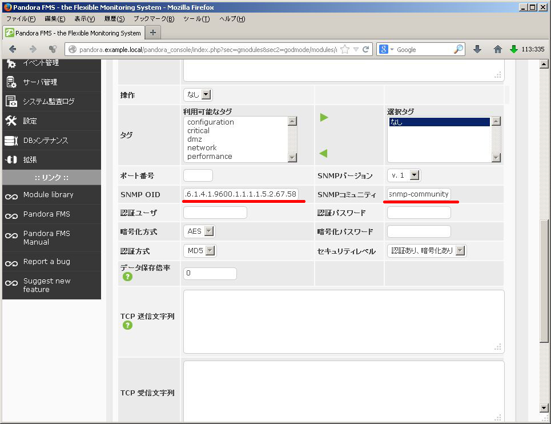Image resolution: width=551 pixels, height=424 pixels.
Task: Click the green download arrow indicator
Action: tap(514, 49)
